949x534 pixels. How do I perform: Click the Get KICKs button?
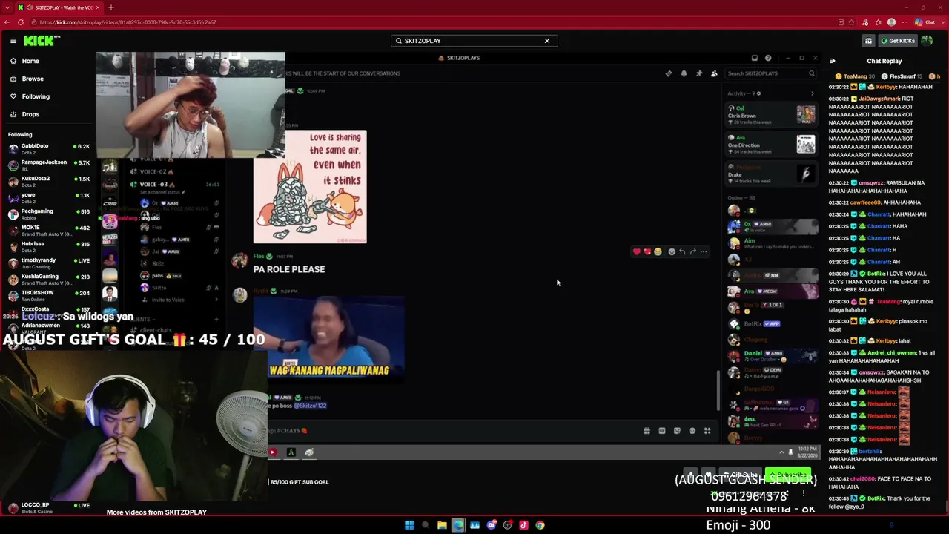tap(897, 41)
